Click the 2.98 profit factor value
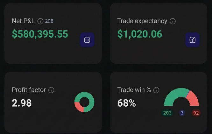Screen dimensions: 212x134 pyautogui.click(x=22, y=103)
